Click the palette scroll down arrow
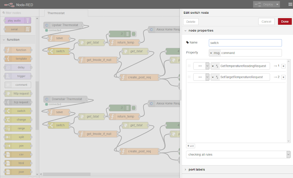The width and height of the screenshot is (293, 178). (x=37, y=174)
